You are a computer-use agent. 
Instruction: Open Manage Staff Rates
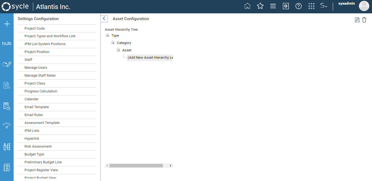(57, 76)
